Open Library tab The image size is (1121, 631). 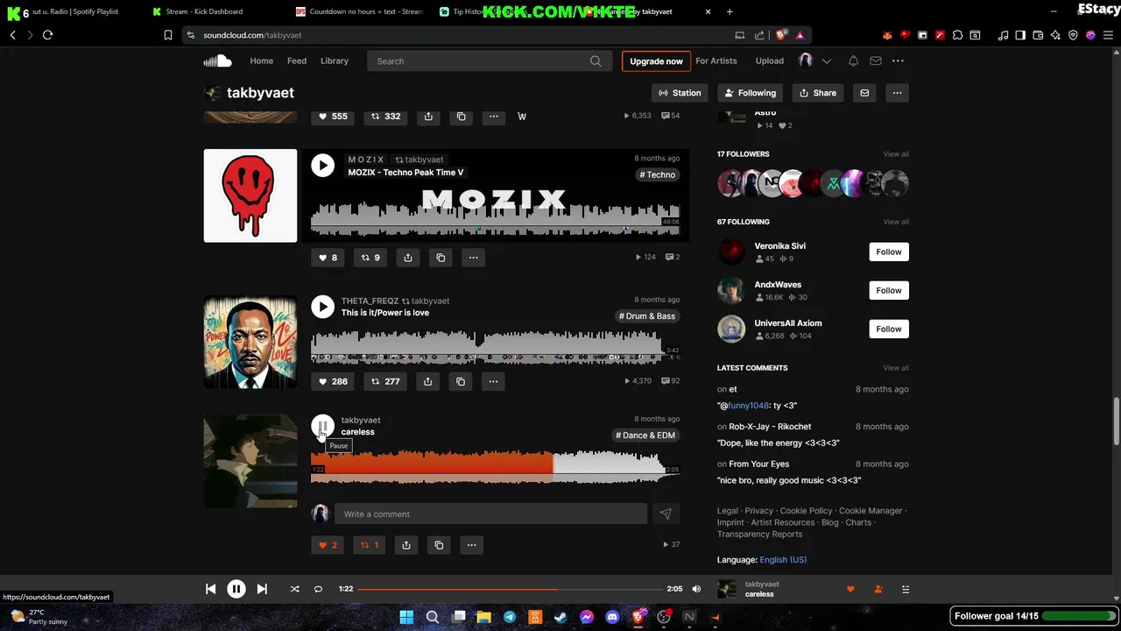coord(335,60)
